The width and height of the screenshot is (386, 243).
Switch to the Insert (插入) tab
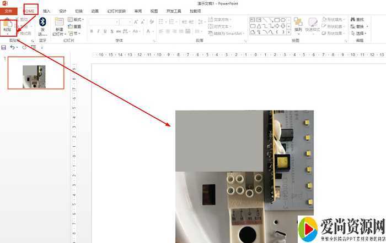click(x=47, y=11)
